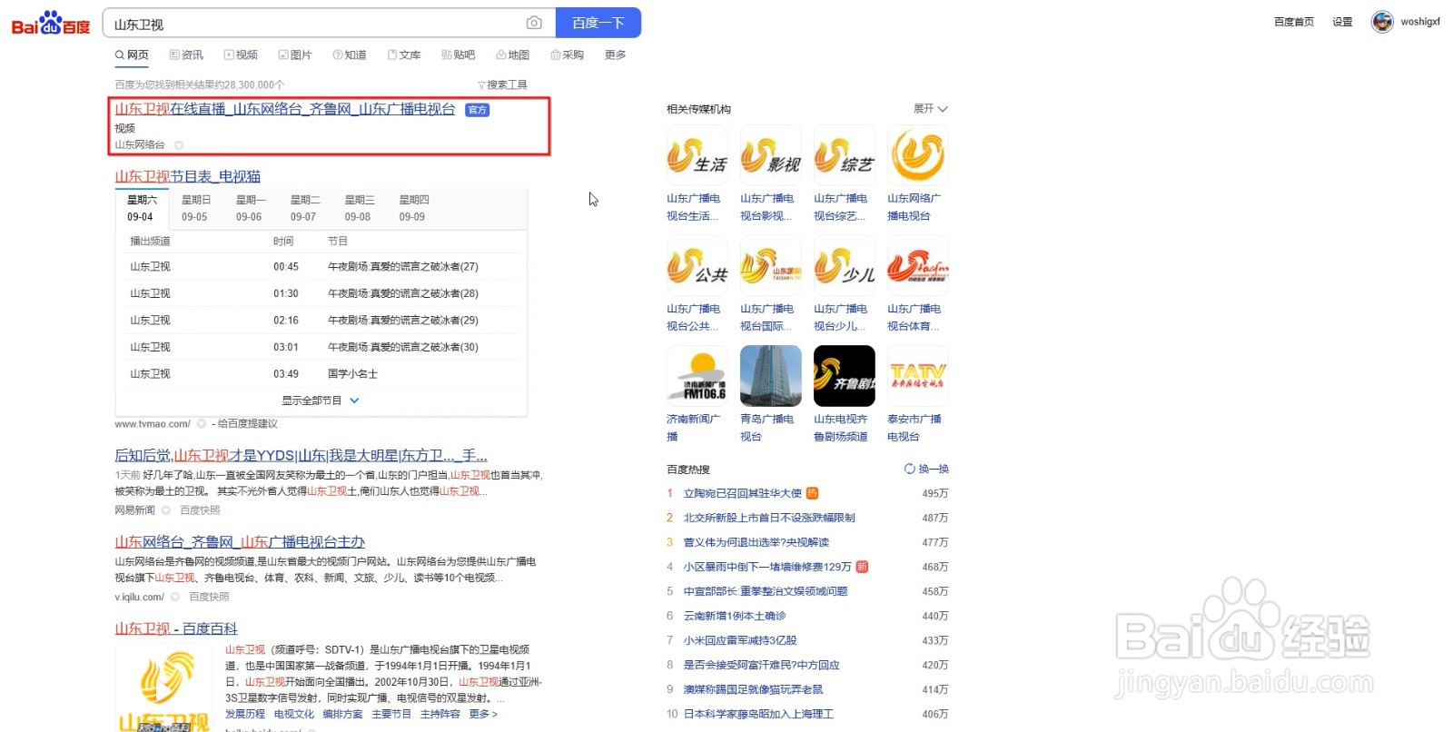Viewport: 1453px width, 732px height.
Task: Open hot search 小米回应雷军减持3亿股
Action: click(x=740, y=640)
